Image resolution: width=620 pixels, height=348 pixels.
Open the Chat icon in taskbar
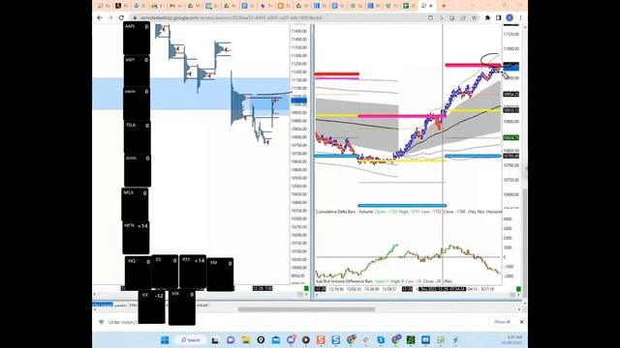(x=231, y=339)
